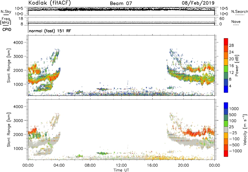Viewport: 248px width, 172px height.
Task: Click the date "08/Feb/2019"
Action: [x=198, y=3]
